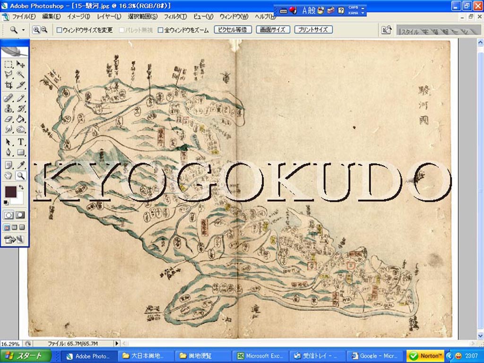Select the Polygonal Lasso tool
The image size is (484, 363).
(x=9, y=74)
